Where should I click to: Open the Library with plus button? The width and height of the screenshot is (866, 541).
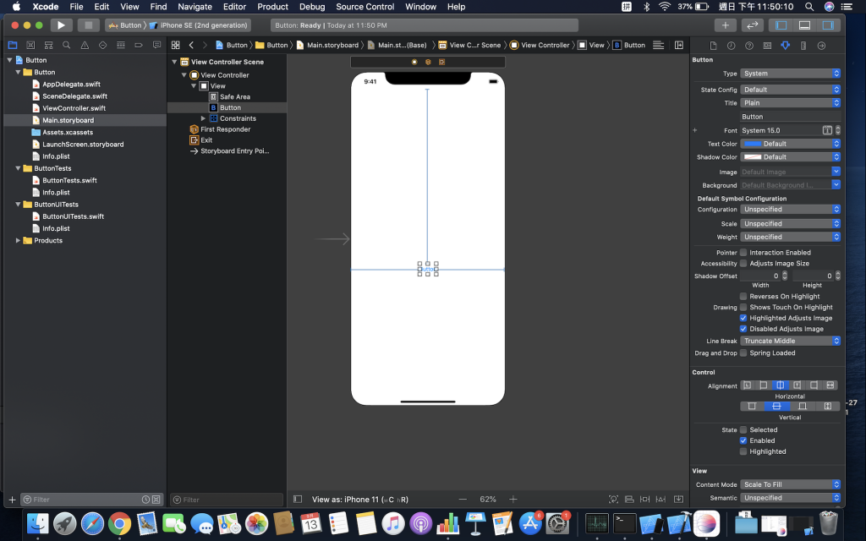tap(725, 25)
